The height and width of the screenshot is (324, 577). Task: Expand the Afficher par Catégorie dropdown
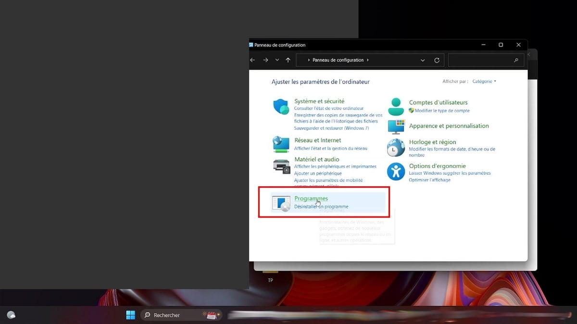484,82
